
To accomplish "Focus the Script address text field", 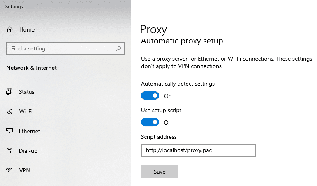I will click(x=198, y=150).
